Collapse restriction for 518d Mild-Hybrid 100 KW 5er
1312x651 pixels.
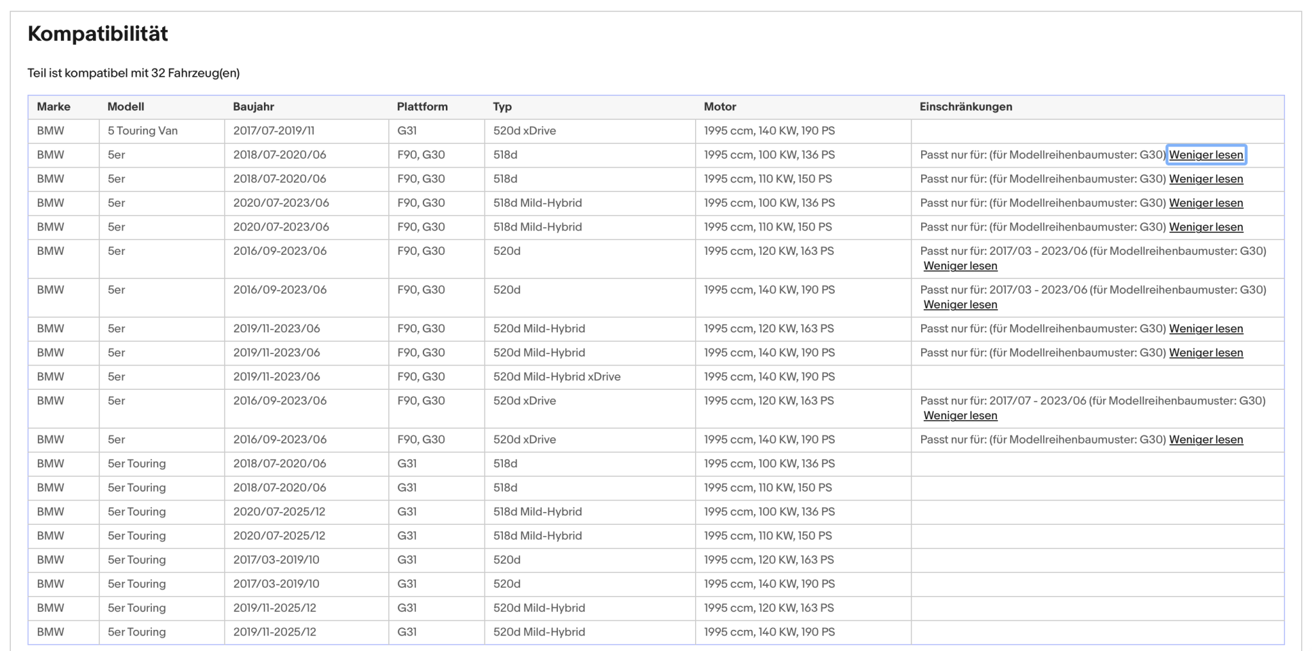[x=1206, y=203]
